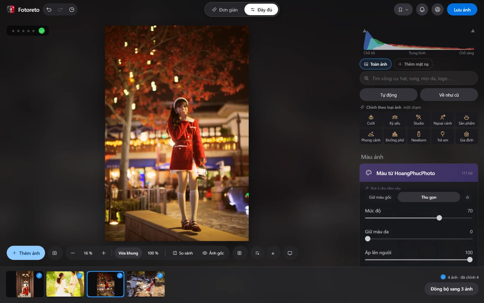Click the Lưu ảnh button

coord(462,10)
